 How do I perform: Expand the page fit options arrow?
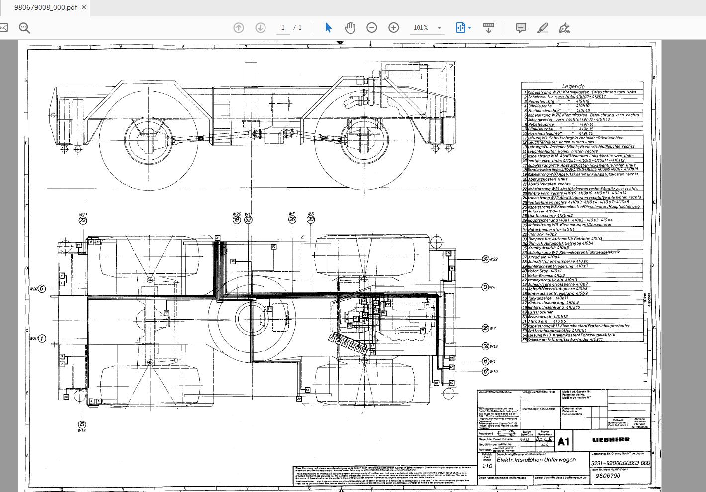pyautogui.click(x=470, y=28)
